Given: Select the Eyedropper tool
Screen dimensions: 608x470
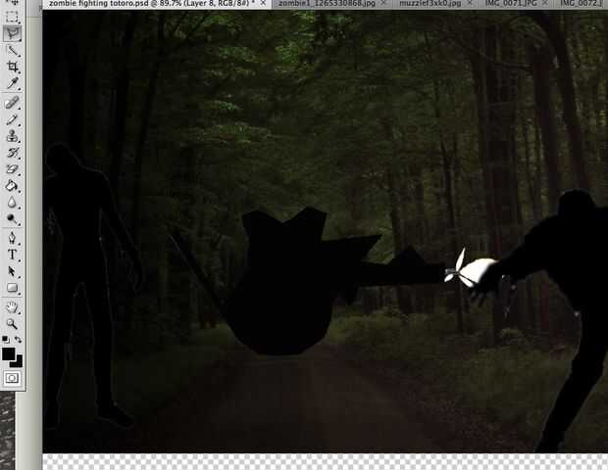Looking at the screenshot, I should click(x=12, y=83).
